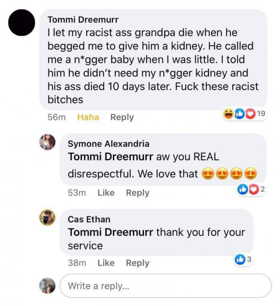The width and height of the screenshot is (280, 306).
Task: Click the reaction icons on Tommi's comment
Action: 239,114
